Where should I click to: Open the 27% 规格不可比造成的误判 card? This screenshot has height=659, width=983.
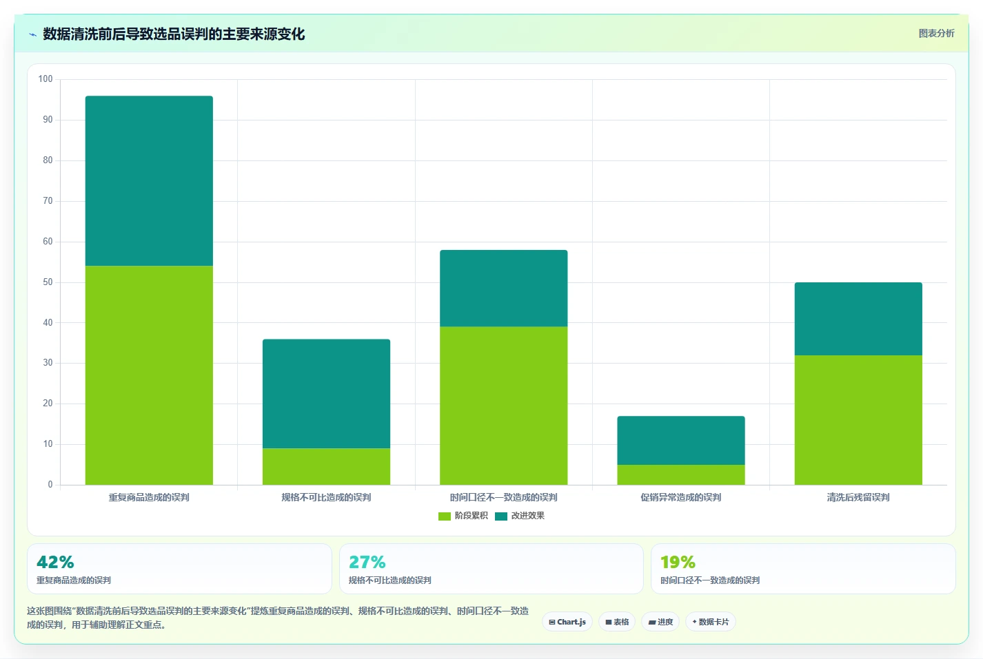(491, 569)
